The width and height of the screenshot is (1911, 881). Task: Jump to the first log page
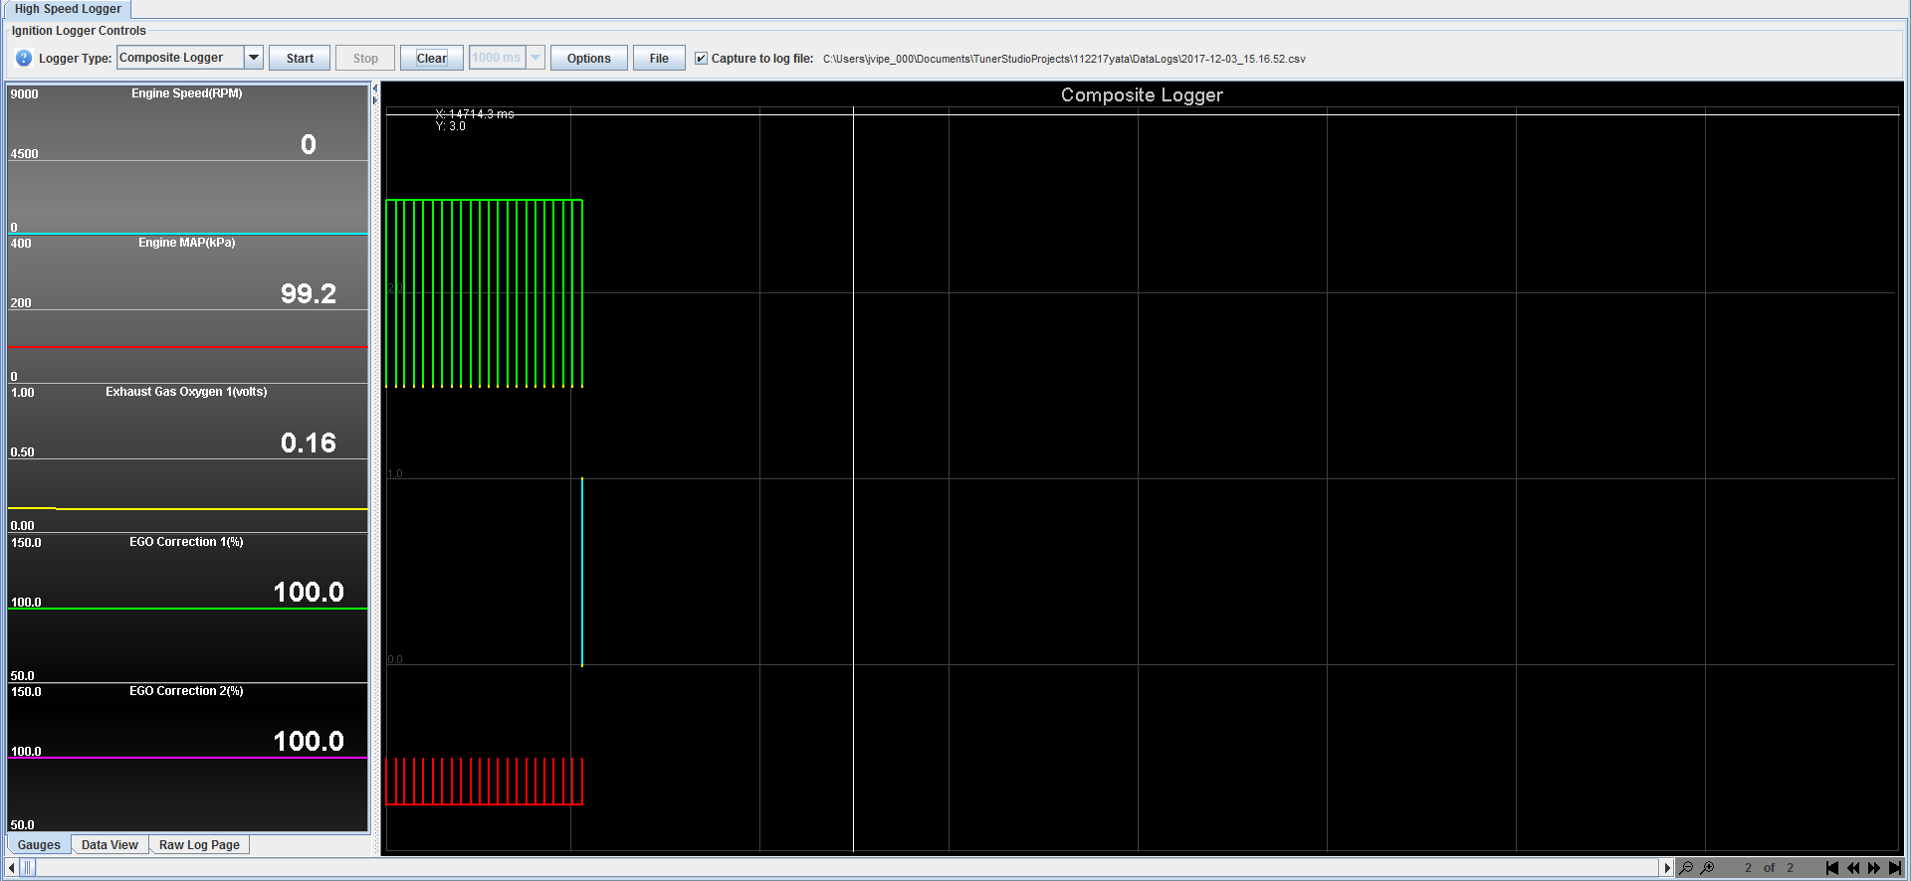click(1831, 868)
